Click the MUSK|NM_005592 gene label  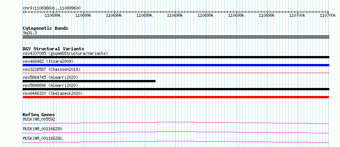coord(39,119)
